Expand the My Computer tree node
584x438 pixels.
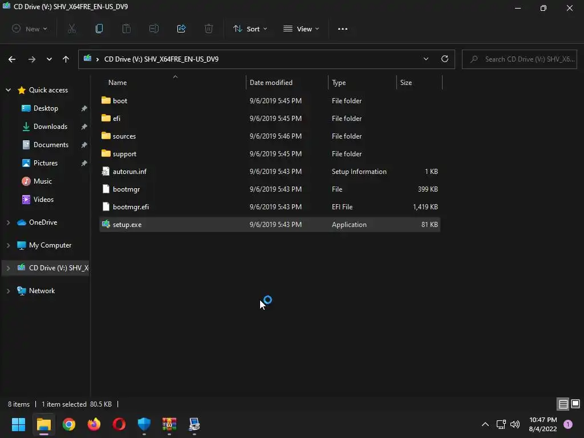tap(8, 245)
